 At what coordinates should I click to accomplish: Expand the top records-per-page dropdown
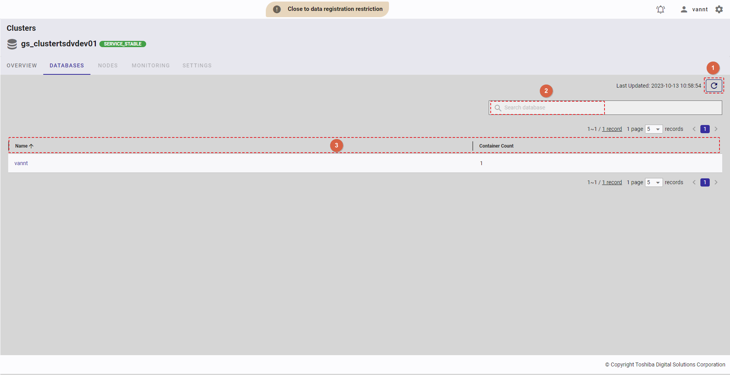pyautogui.click(x=654, y=129)
